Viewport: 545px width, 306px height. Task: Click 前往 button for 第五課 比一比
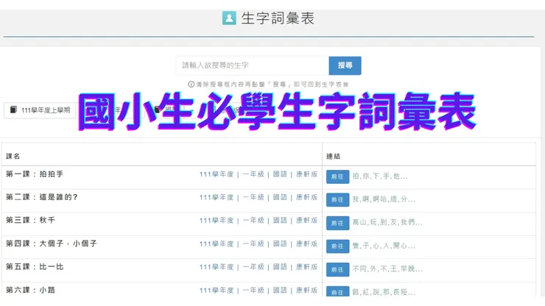click(337, 269)
